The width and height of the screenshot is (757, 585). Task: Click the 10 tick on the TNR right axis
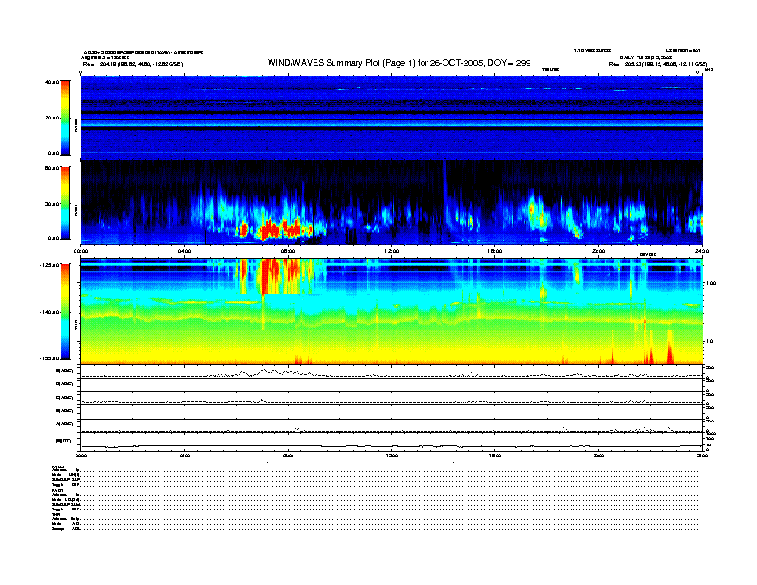709,341
